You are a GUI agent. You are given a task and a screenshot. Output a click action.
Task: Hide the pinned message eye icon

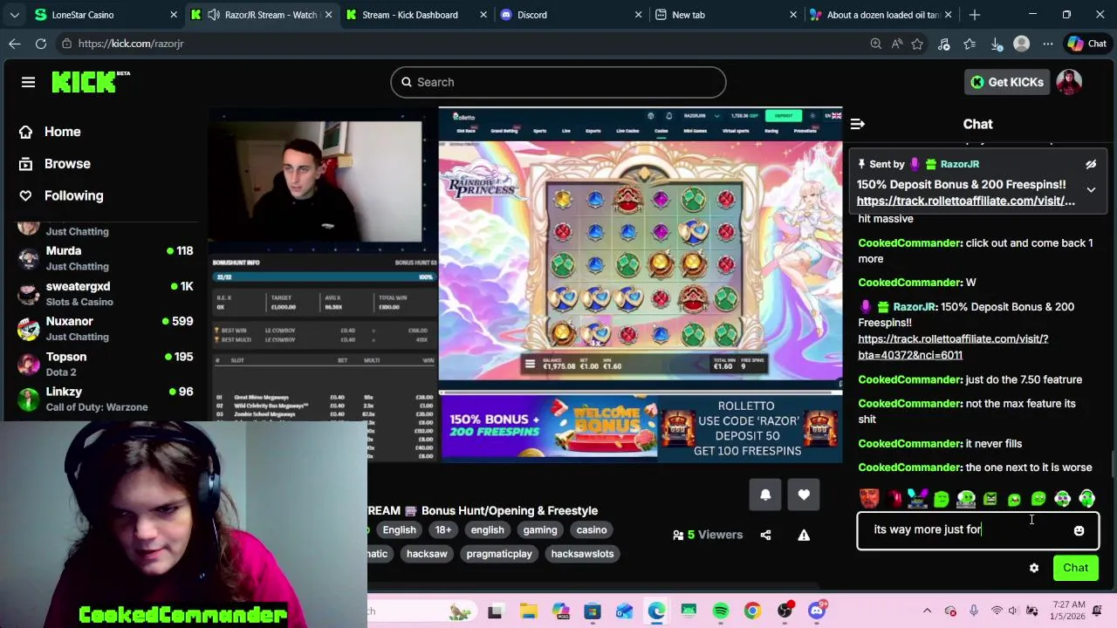(x=1091, y=164)
